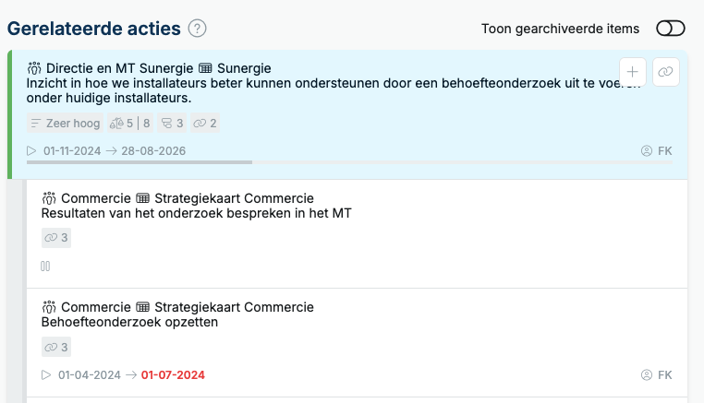Open the Behoefteonderzoek opzetten action

click(129, 323)
